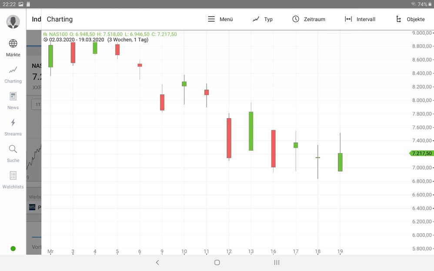
Task: Open the Zeitraum period selector
Action: click(296, 19)
